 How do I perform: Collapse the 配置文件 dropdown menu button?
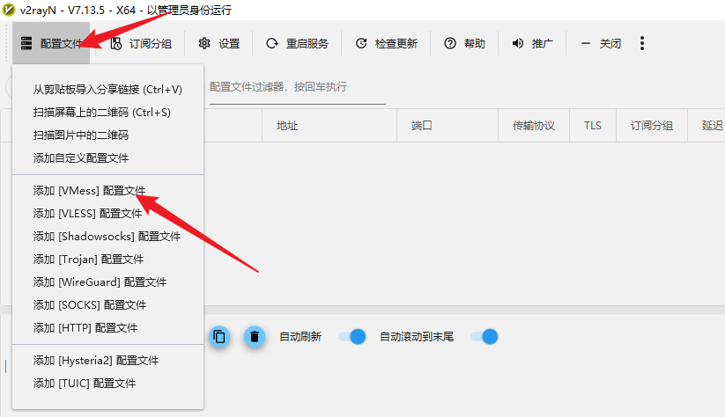pyautogui.click(x=51, y=43)
